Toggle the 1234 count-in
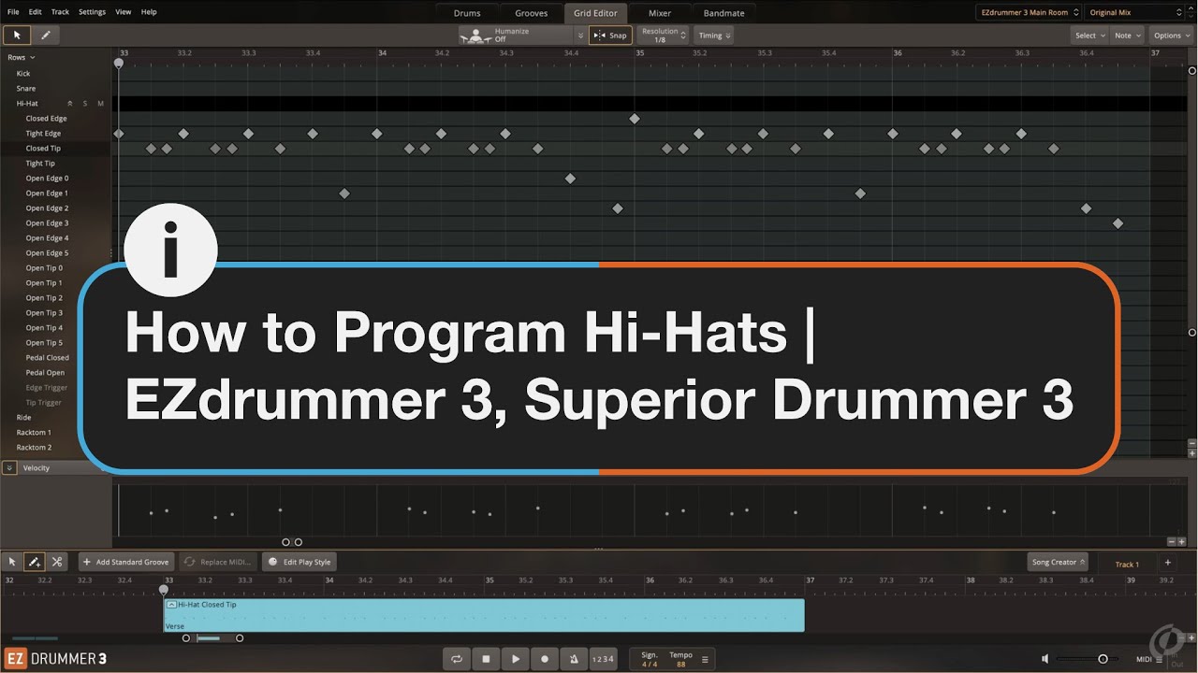 click(x=604, y=659)
